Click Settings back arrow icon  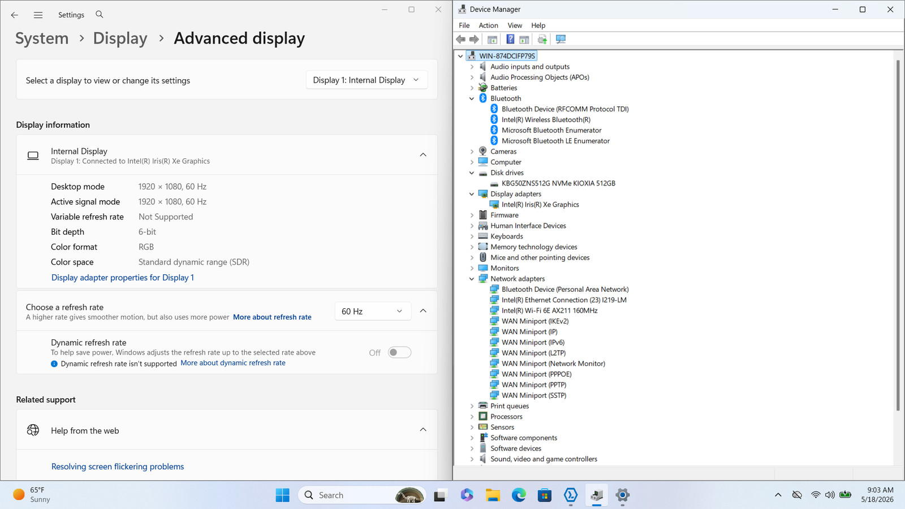point(15,15)
